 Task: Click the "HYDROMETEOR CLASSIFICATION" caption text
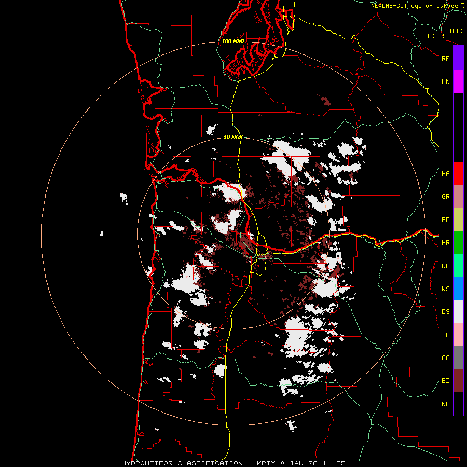point(182,463)
